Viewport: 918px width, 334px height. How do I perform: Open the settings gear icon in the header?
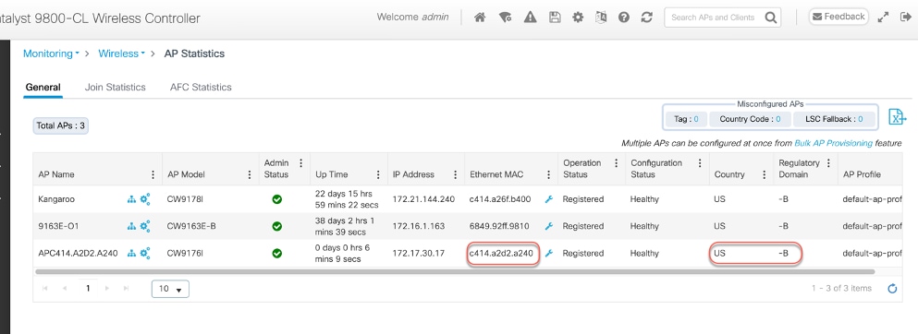point(578,18)
